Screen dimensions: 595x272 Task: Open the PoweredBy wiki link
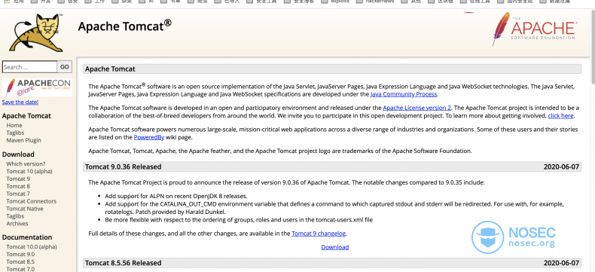(x=149, y=137)
